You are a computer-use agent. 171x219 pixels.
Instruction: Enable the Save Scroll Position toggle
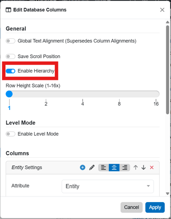point(10,56)
